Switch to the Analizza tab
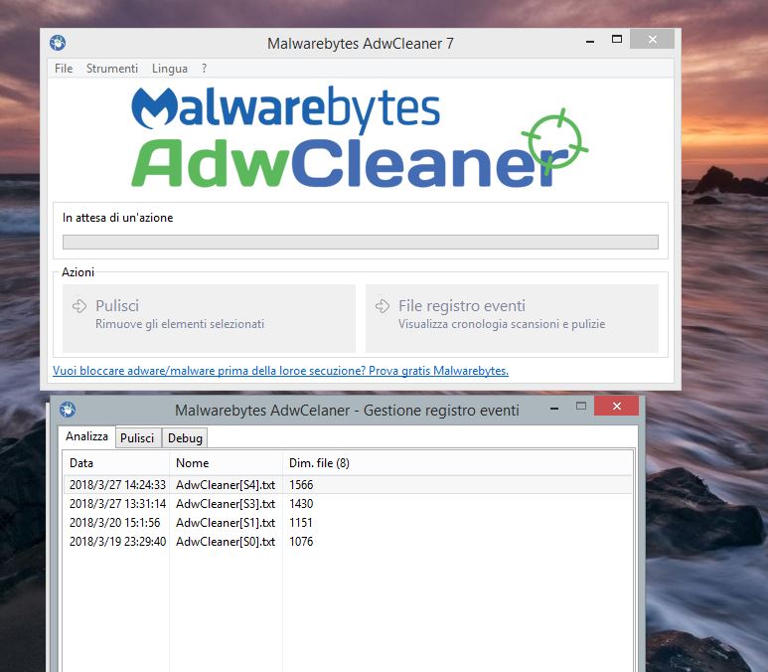This screenshot has width=768, height=672. pyautogui.click(x=86, y=436)
